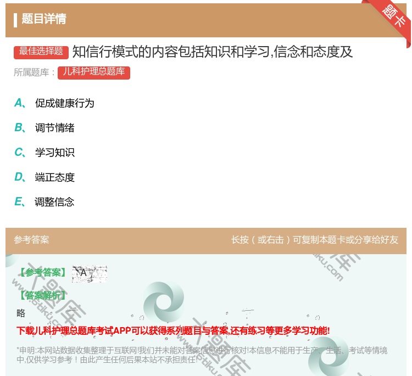412x376 pixels.
Task: Select option D 端正态度
Action: coord(44,177)
